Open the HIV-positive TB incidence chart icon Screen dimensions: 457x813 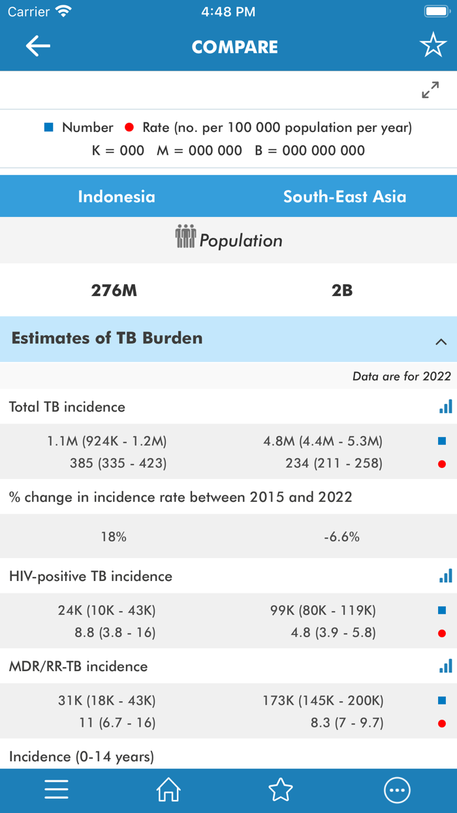tap(445, 576)
